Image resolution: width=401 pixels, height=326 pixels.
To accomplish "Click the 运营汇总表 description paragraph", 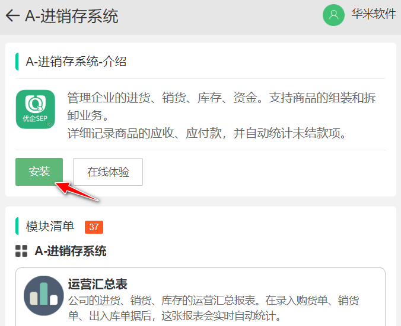I will (x=214, y=308).
